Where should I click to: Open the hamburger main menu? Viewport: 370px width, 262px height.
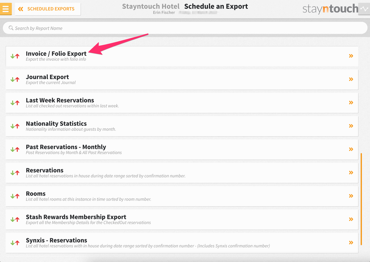click(6, 9)
